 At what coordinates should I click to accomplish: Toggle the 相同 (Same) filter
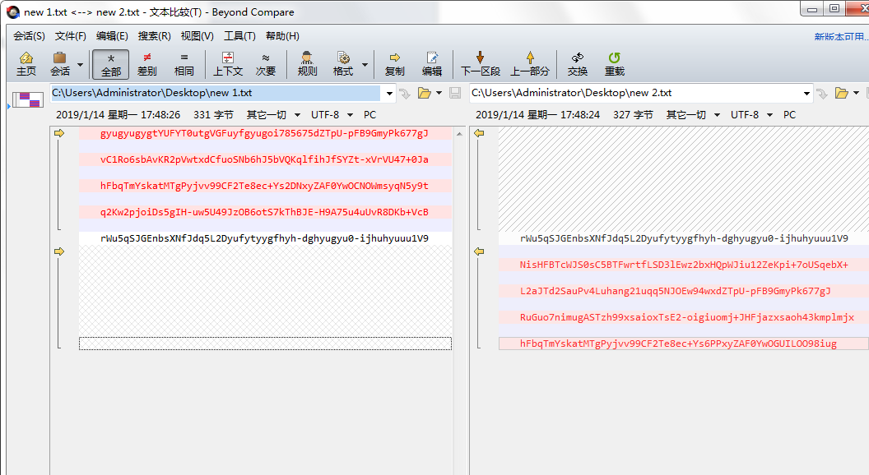[x=184, y=64]
